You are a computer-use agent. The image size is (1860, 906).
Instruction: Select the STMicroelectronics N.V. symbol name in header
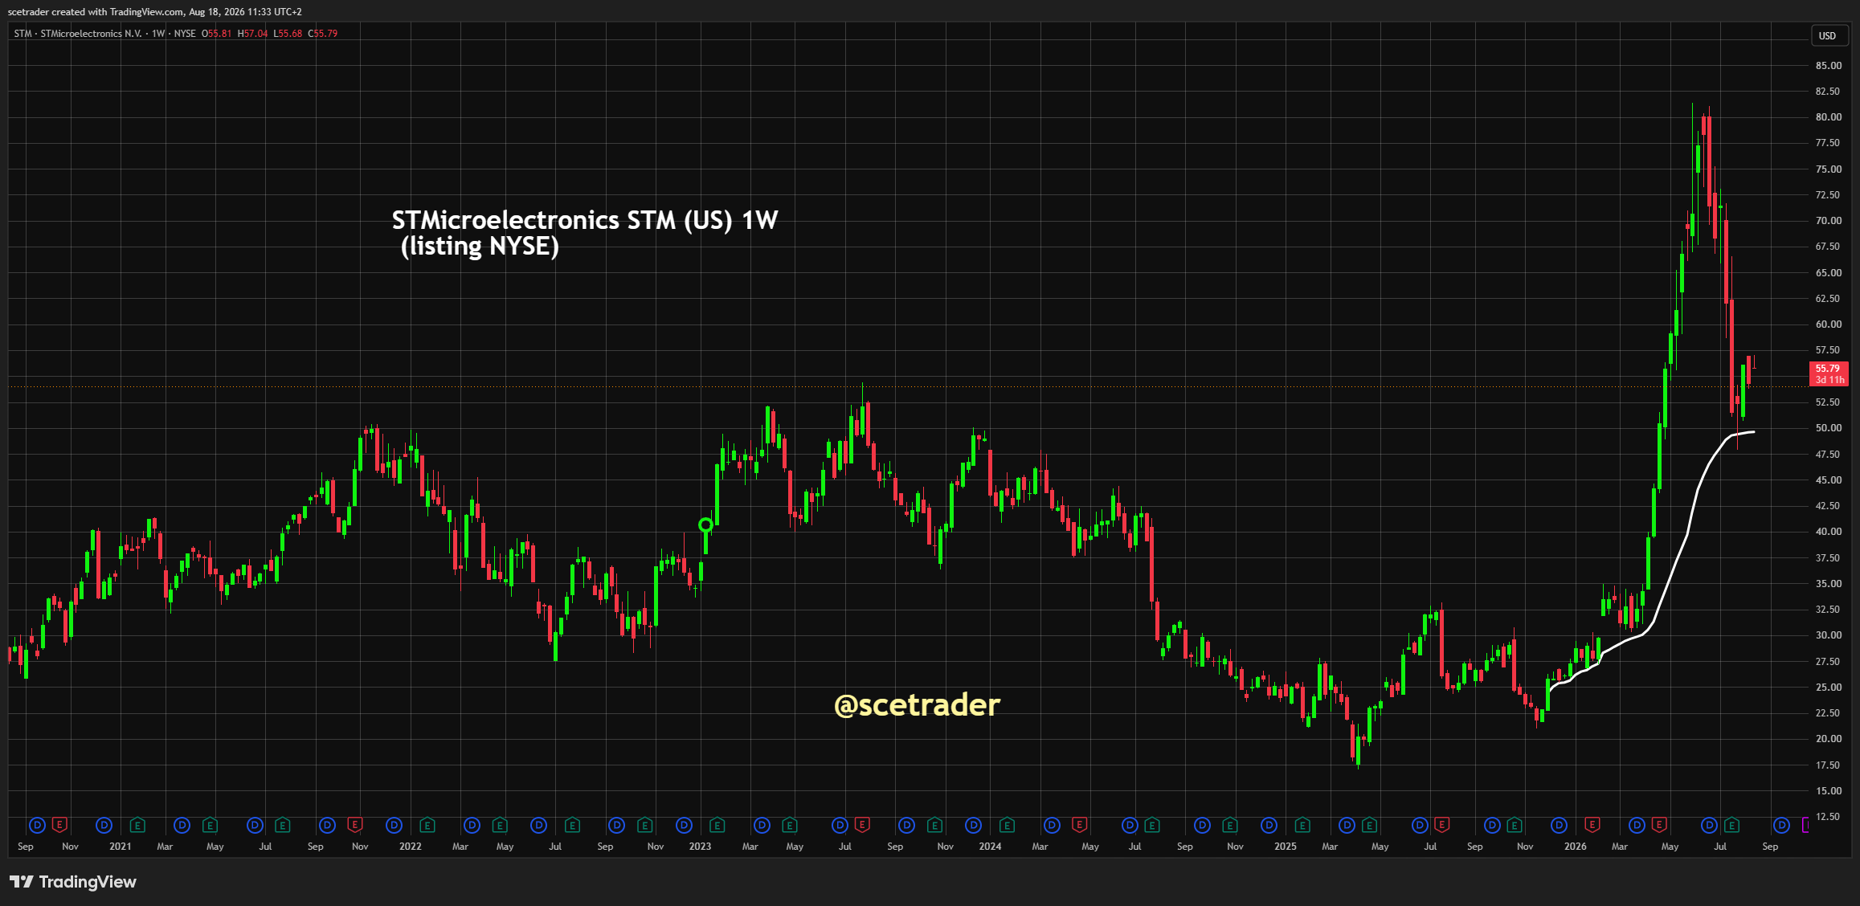tap(91, 34)
